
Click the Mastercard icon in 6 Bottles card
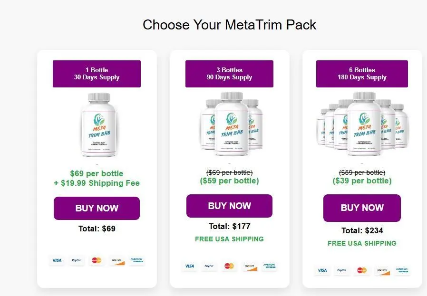pyautogui.click(x=361, y=270)
